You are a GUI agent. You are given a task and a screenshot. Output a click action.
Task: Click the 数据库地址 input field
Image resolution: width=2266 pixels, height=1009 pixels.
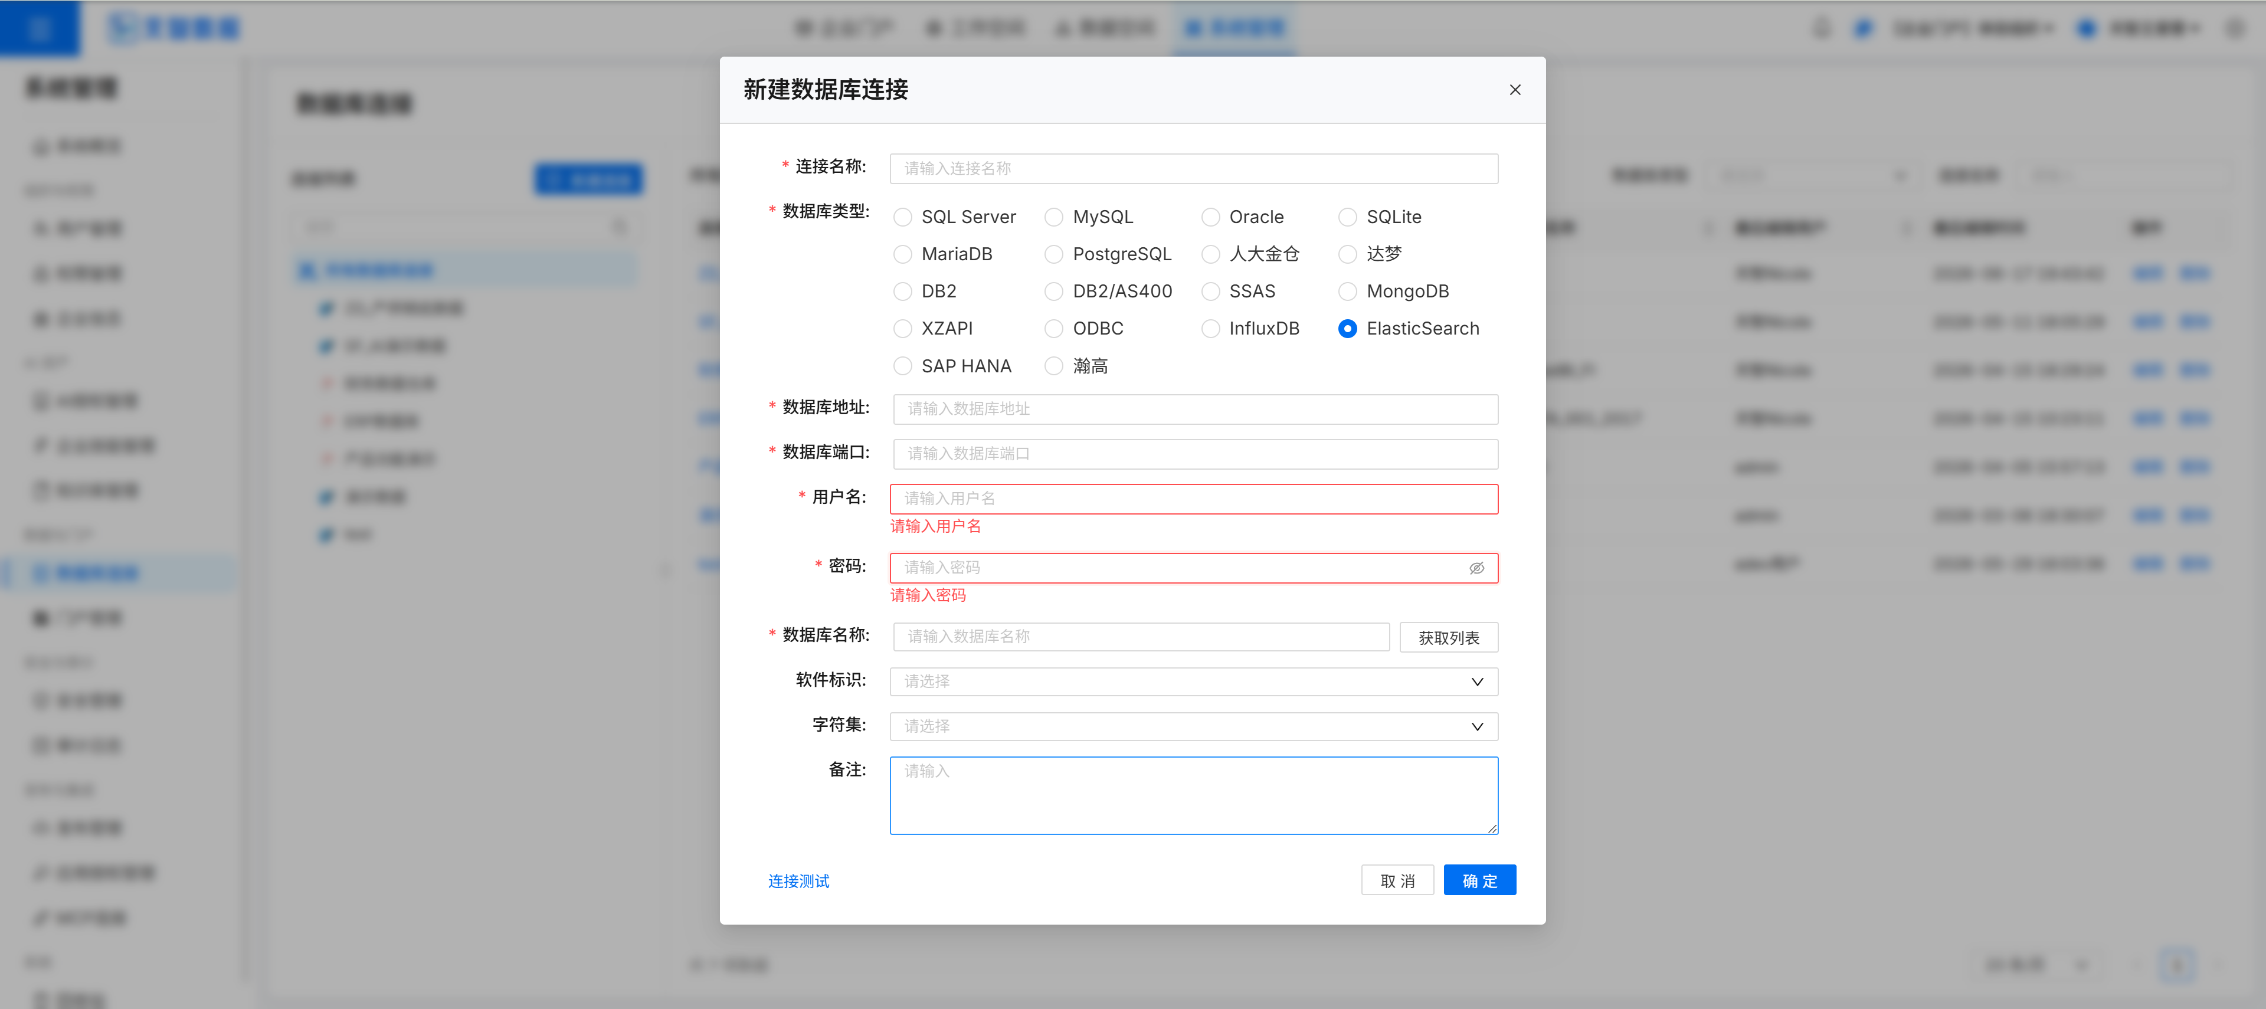pos(1196,409)
